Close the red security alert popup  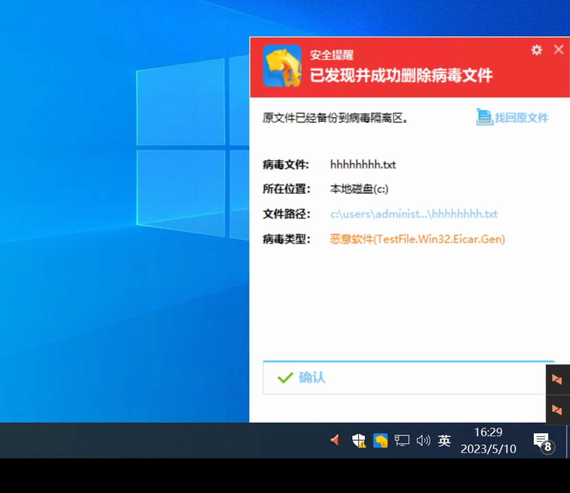point(558,49)
